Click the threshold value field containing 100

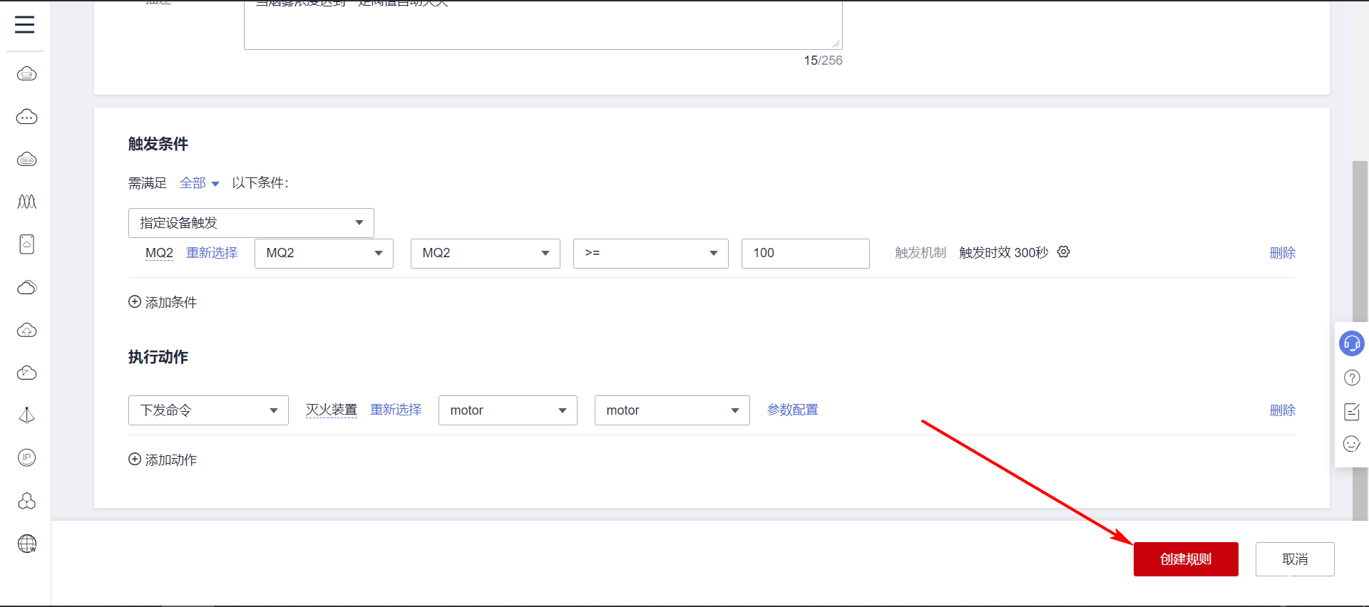806,254
